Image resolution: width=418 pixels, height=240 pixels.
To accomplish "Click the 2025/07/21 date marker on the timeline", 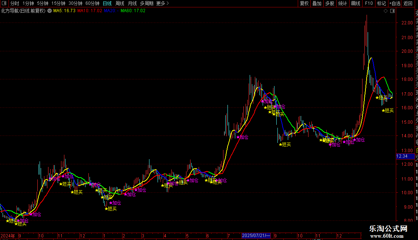I will pyautogui.click(x=256, y=236).
